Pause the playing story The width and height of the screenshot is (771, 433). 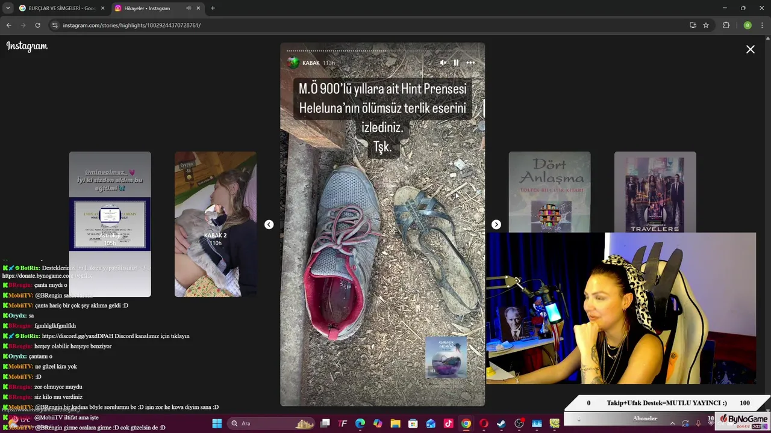click(x=456, y=63)
